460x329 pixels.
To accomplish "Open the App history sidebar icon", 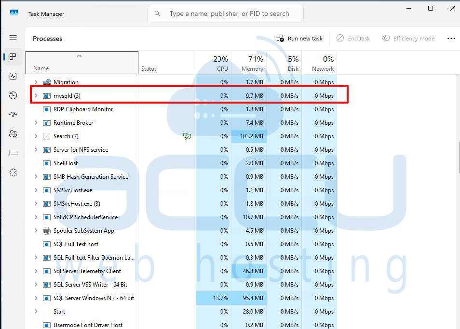I will point(13,95).
